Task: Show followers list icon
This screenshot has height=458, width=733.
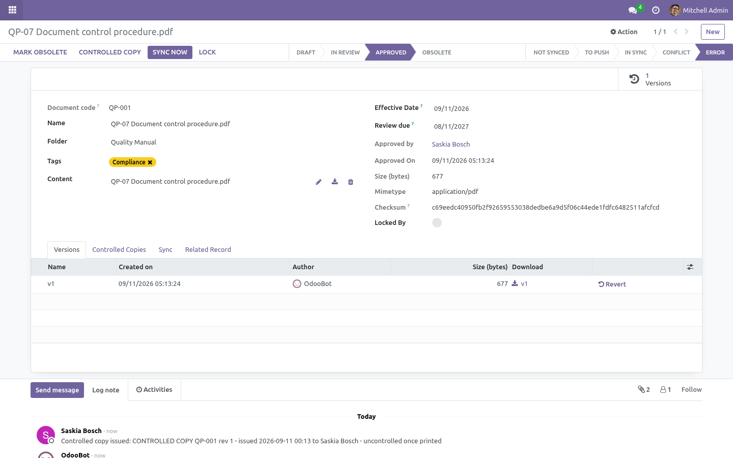Action: tap(666, 390)
